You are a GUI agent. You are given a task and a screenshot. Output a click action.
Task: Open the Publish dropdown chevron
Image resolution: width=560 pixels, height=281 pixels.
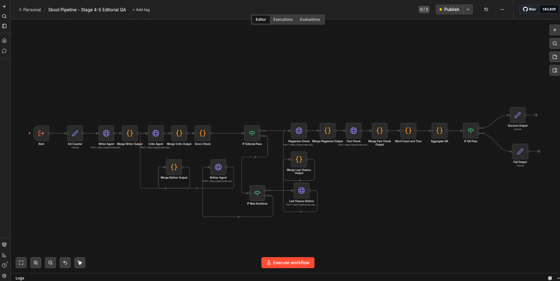(468, 9)
